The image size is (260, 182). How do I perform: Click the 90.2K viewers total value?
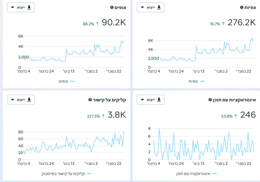point(114,23)
